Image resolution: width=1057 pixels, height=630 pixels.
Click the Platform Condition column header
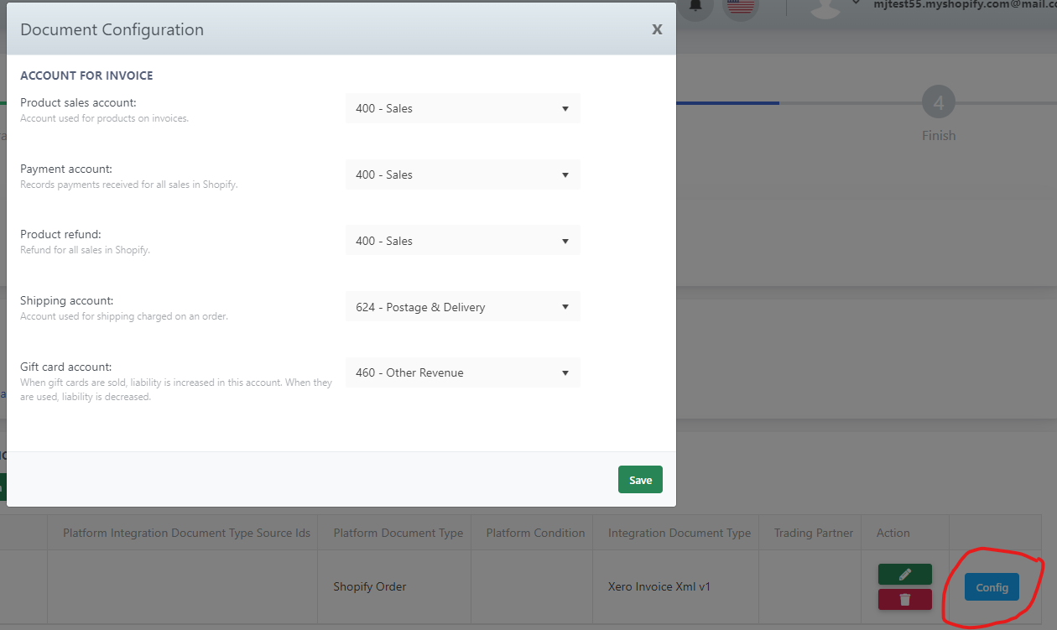(x=535, y=533)
